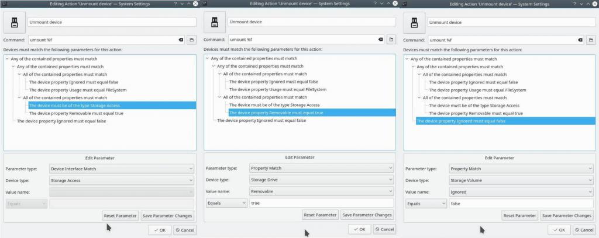This screenshot has height=238, width=599.
Task: Click Save Parameter Changes in right window
Action: pyautogui.click(x=567, y=215)
